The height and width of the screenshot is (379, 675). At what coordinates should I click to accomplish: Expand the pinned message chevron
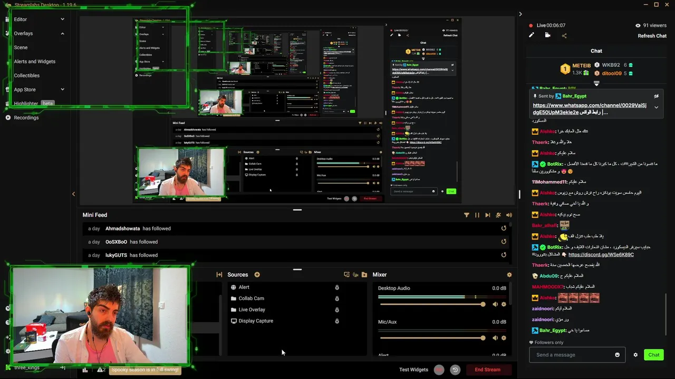point(657,107)
